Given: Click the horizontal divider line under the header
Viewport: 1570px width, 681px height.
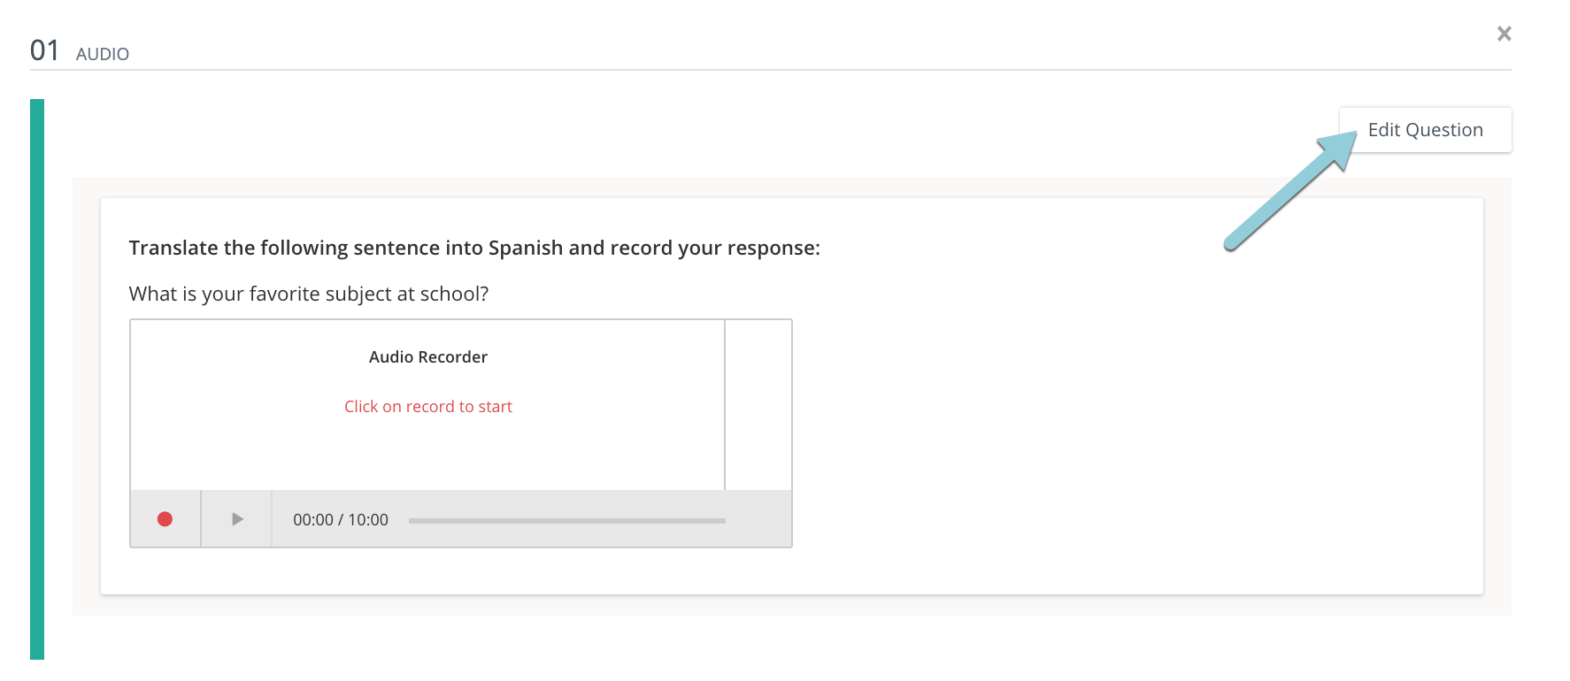Looking at the screenshot, I should (770, 70).
